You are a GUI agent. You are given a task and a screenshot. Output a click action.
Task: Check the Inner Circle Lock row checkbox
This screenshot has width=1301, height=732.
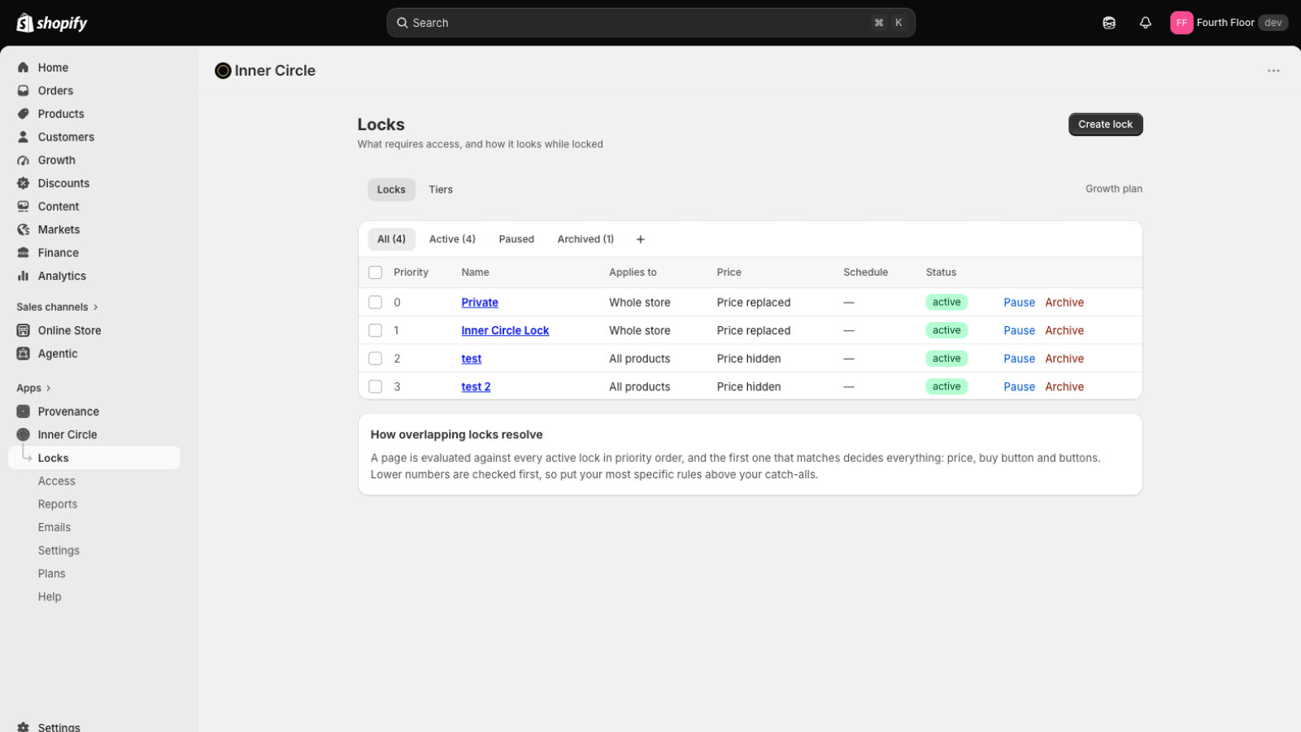[375, 330]
